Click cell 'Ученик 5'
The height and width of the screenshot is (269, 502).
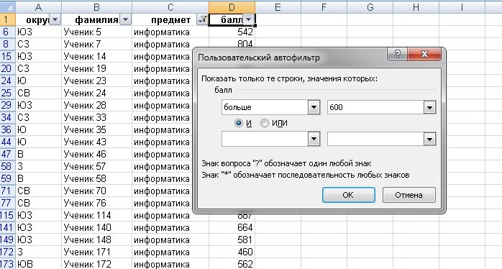tap(96, 32)
